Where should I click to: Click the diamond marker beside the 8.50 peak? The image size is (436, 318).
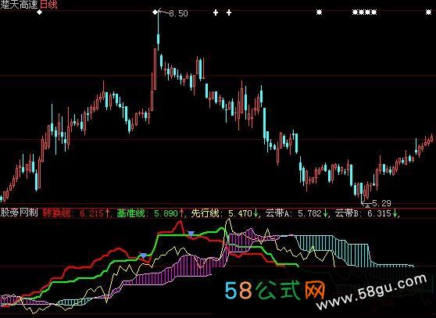click(155, 12)
